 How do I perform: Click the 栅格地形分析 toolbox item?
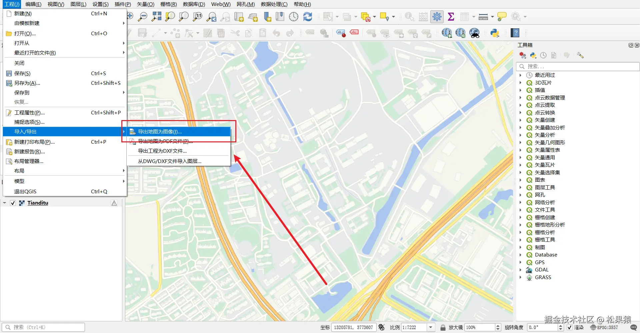tap(550, 225)
